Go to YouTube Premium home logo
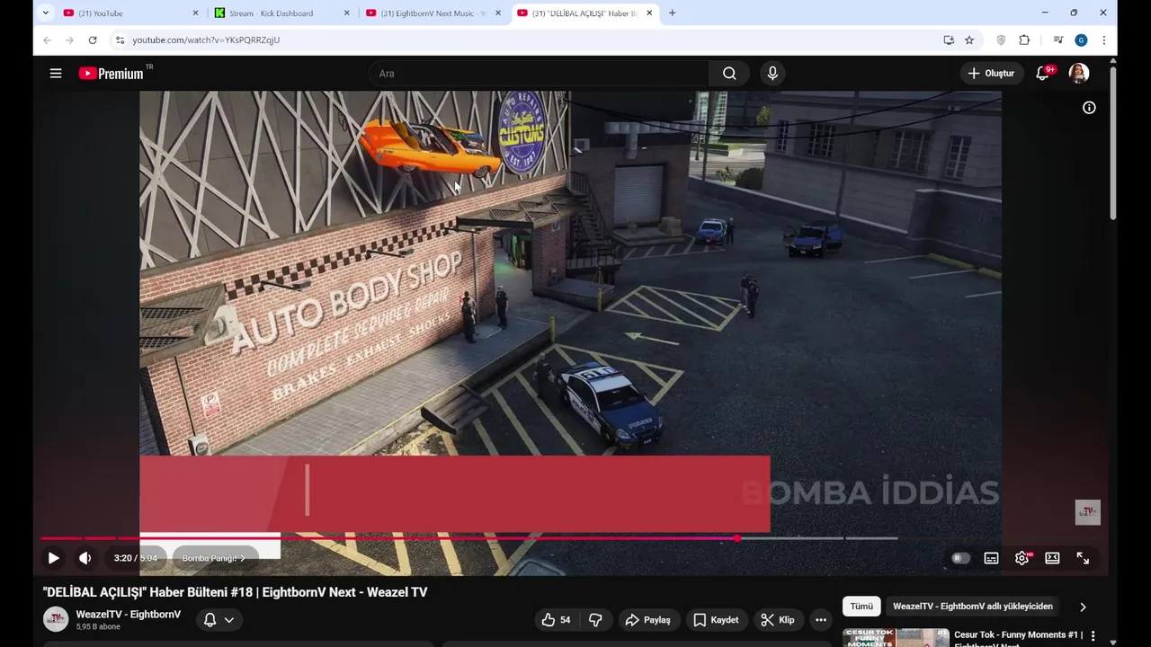The height and width of the screenshot is (647, 1151). (111, 74)
